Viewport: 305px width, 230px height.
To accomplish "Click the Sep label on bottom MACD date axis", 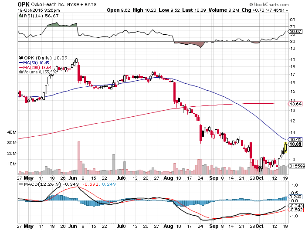I will [214, 226].
